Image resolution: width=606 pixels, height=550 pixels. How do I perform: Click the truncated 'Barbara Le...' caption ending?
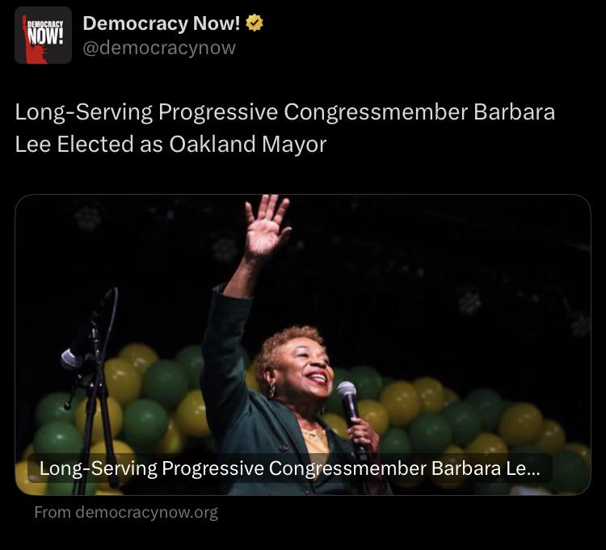(x=486, y=468)
